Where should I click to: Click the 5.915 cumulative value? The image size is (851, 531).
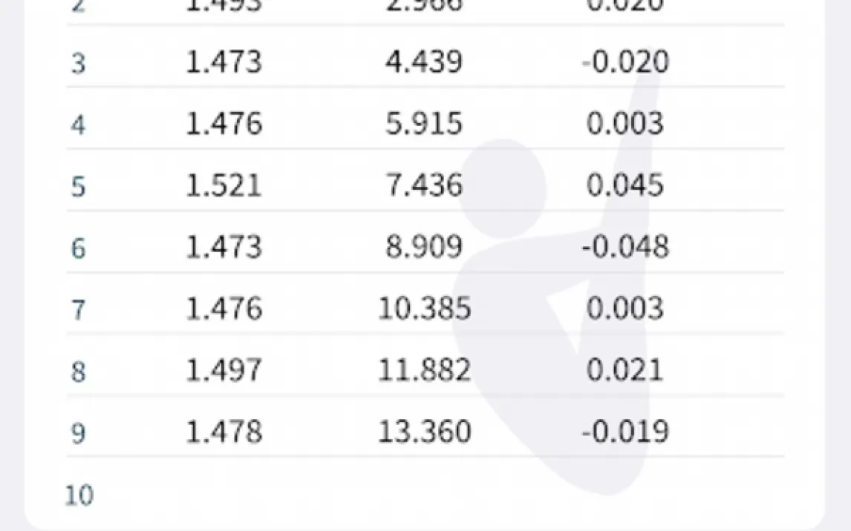point(423,124)
